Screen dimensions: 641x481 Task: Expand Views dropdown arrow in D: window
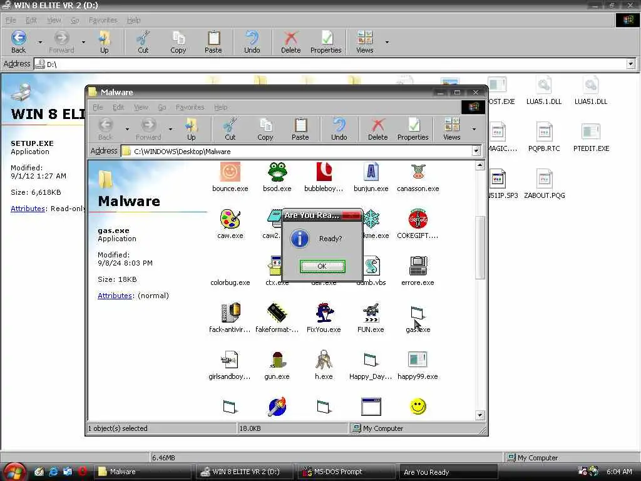(x=387, y=42)
